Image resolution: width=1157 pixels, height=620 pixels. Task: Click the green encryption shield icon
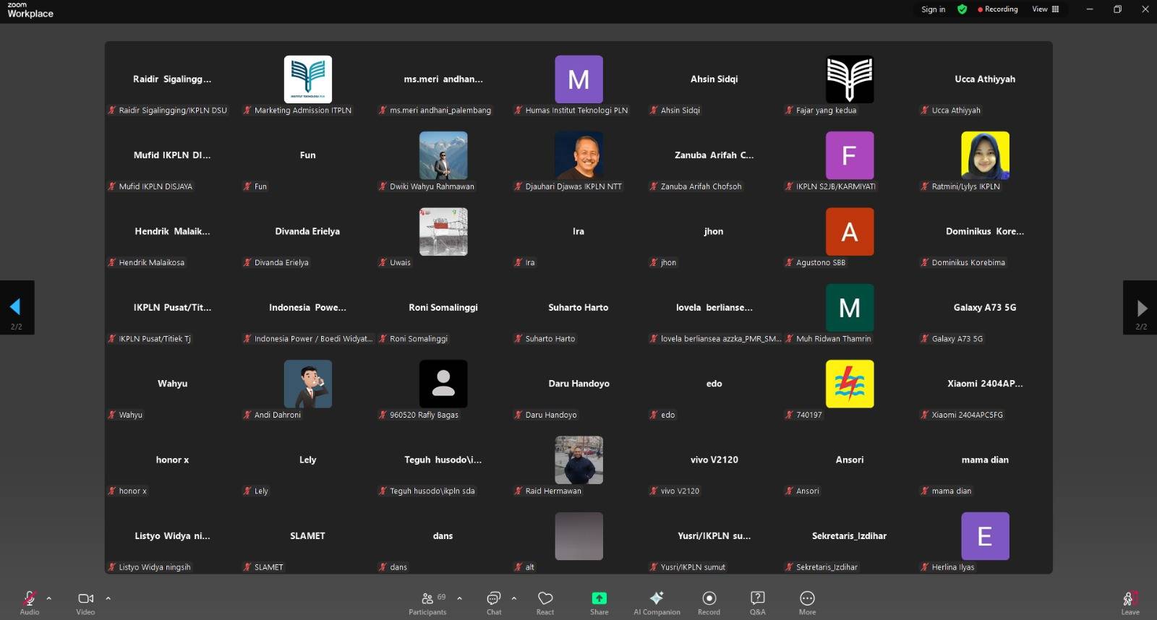click(x=962, y=9)
